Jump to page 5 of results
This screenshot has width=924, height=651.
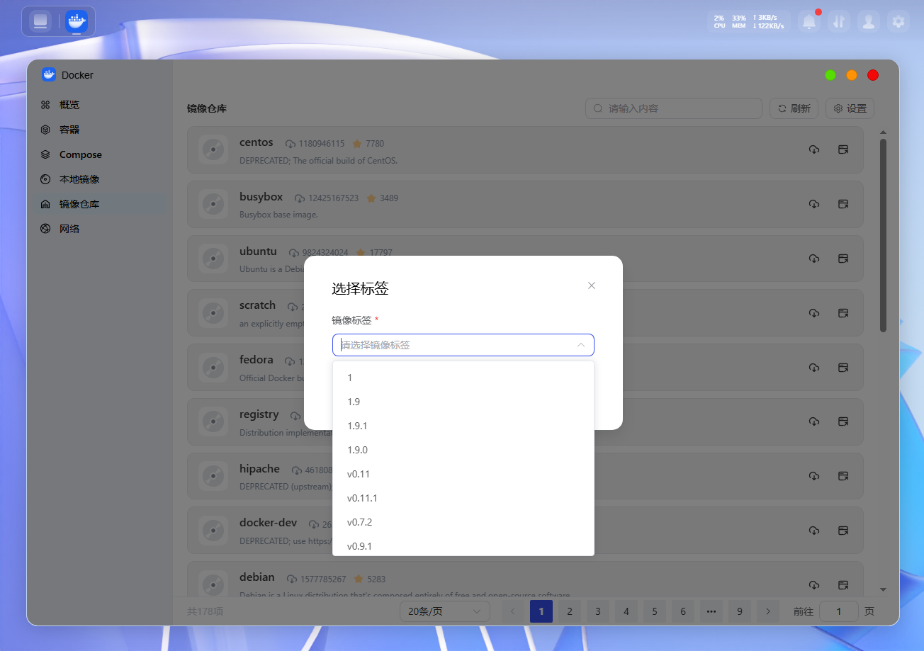[655, 611]
